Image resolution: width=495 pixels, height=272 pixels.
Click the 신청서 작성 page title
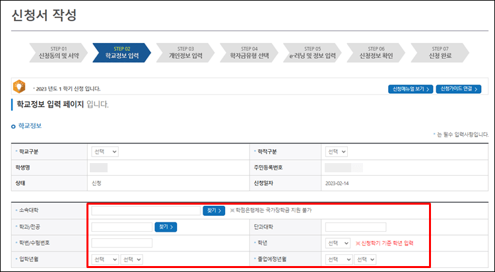click(44, 15)
